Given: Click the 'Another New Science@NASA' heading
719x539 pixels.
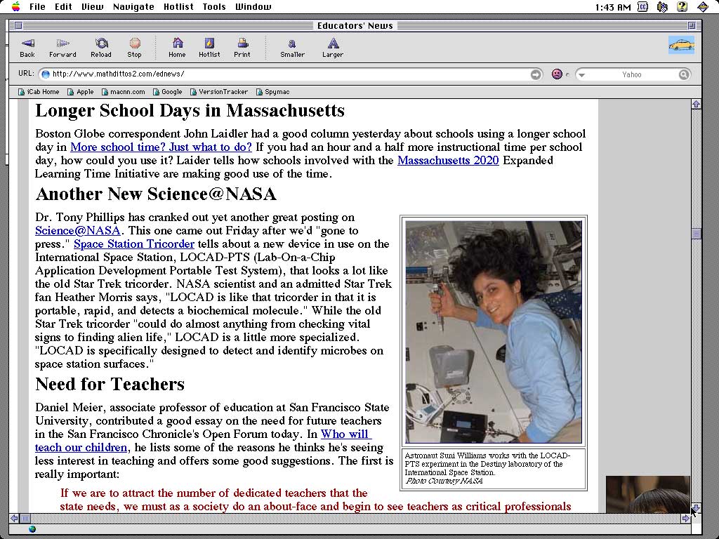Looking at the screenshot, I should 156,194.
